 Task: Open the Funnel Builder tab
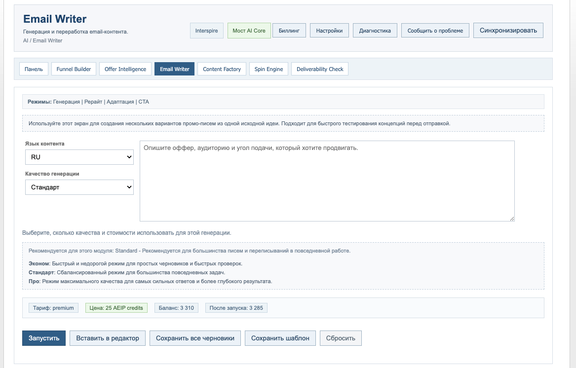click(x=74, y=69)
